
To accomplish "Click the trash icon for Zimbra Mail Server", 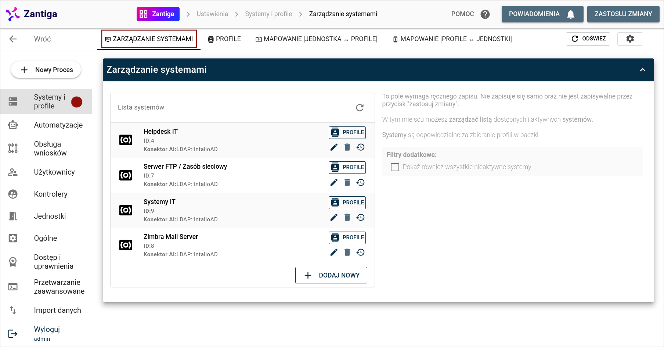I will (x=347, y=252).
